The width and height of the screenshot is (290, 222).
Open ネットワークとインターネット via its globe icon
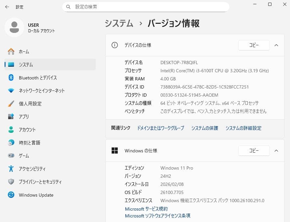(10, 90)
